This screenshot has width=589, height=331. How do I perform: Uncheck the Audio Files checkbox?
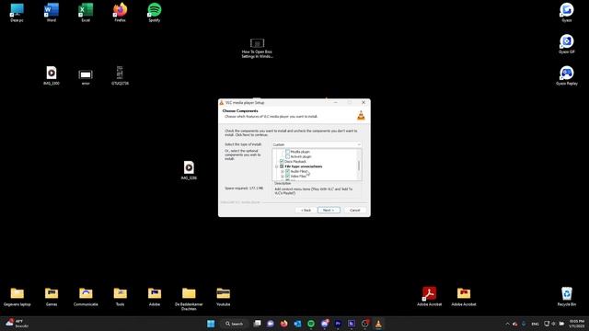tap(288, 171)
